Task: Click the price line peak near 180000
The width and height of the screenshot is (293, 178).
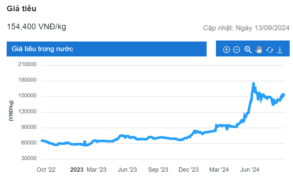Action: point(253,84)
